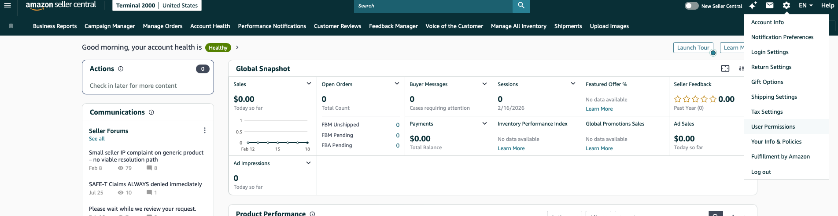Click the chevron next to Healthy badge
The image size is (838, 216).
237,47
